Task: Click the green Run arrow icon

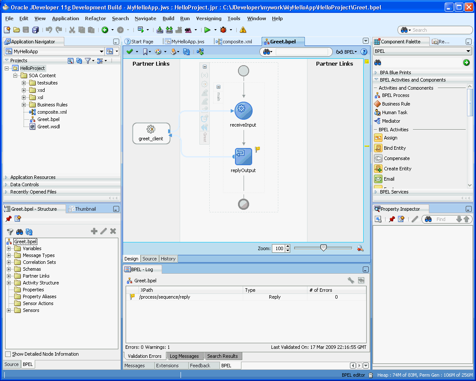Action: [x=208, y=30]
